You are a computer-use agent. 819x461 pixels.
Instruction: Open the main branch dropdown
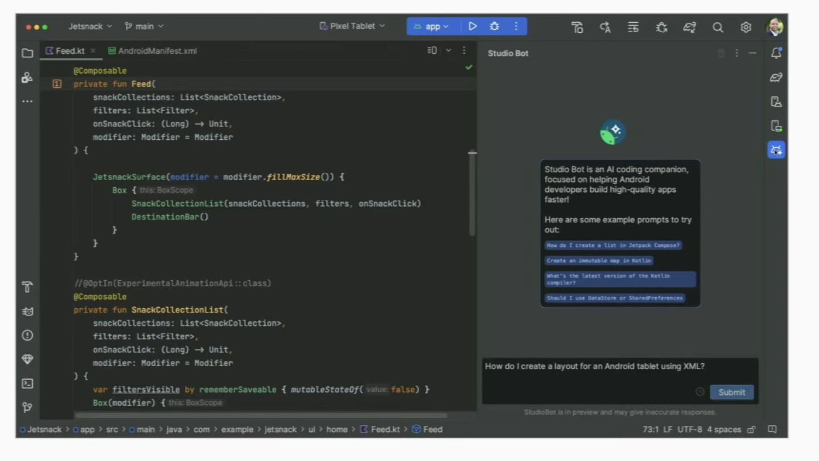pos(144,26)
